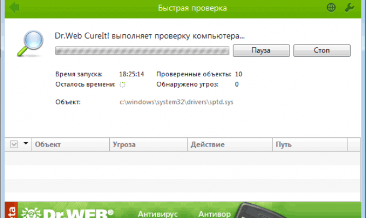
Task: Click the Антивирус banner link
Action: (157, 214)
